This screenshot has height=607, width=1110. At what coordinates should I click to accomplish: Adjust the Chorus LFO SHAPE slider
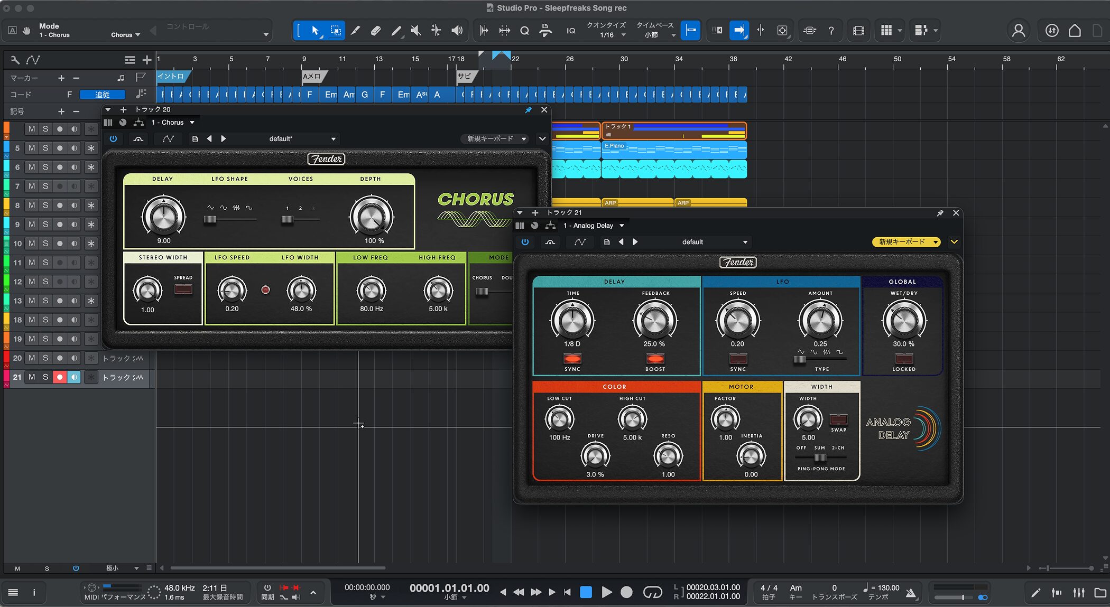(x=210, y=219)
